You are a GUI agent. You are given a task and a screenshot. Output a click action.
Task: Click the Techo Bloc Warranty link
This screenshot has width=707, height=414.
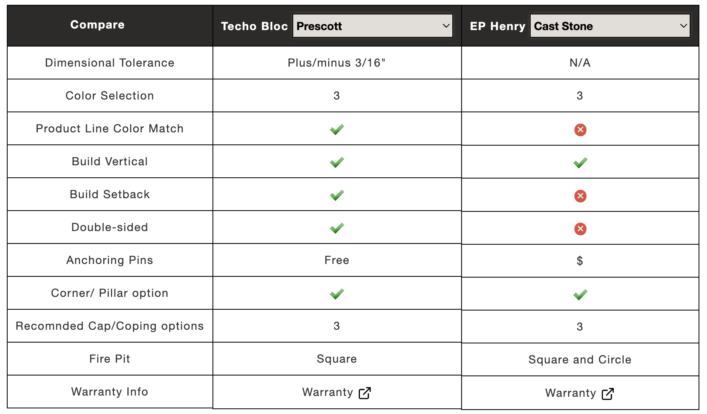336,392
